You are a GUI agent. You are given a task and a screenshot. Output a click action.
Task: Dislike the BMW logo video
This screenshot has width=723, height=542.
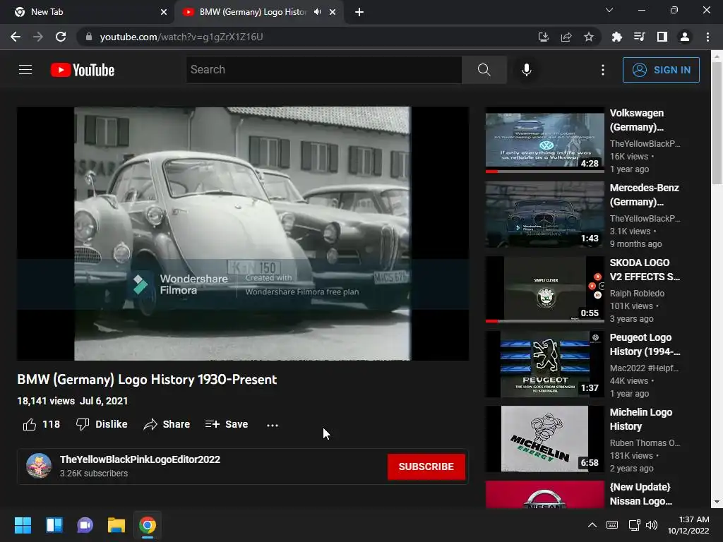(x=102, y=424)
